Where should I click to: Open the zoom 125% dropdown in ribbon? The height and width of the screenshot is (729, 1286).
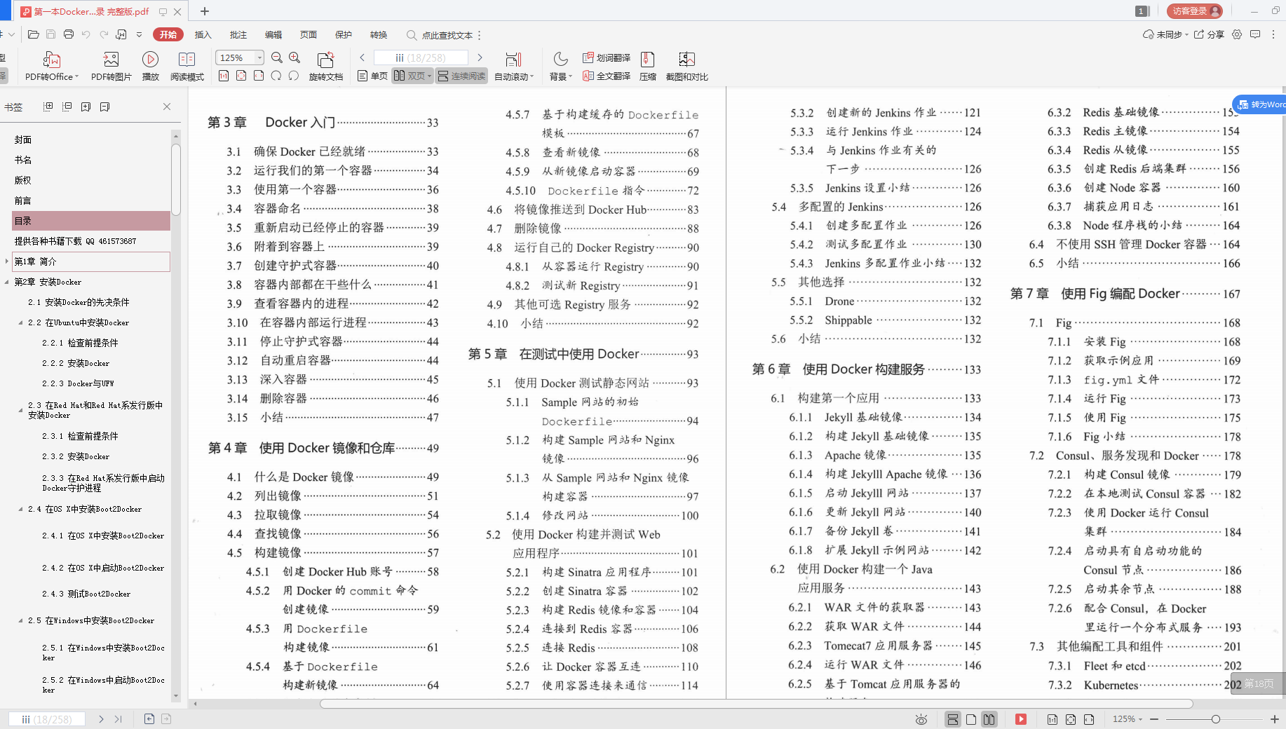tap(259, 57)
